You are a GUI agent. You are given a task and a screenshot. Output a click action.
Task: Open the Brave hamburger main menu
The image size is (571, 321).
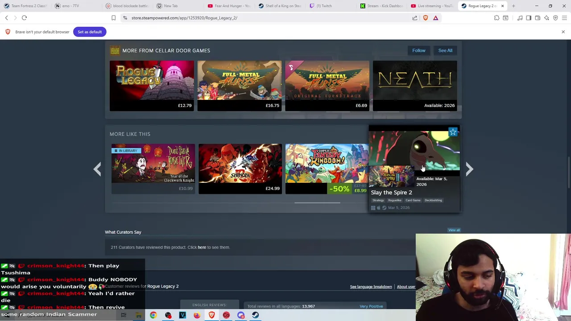point(564,18)
